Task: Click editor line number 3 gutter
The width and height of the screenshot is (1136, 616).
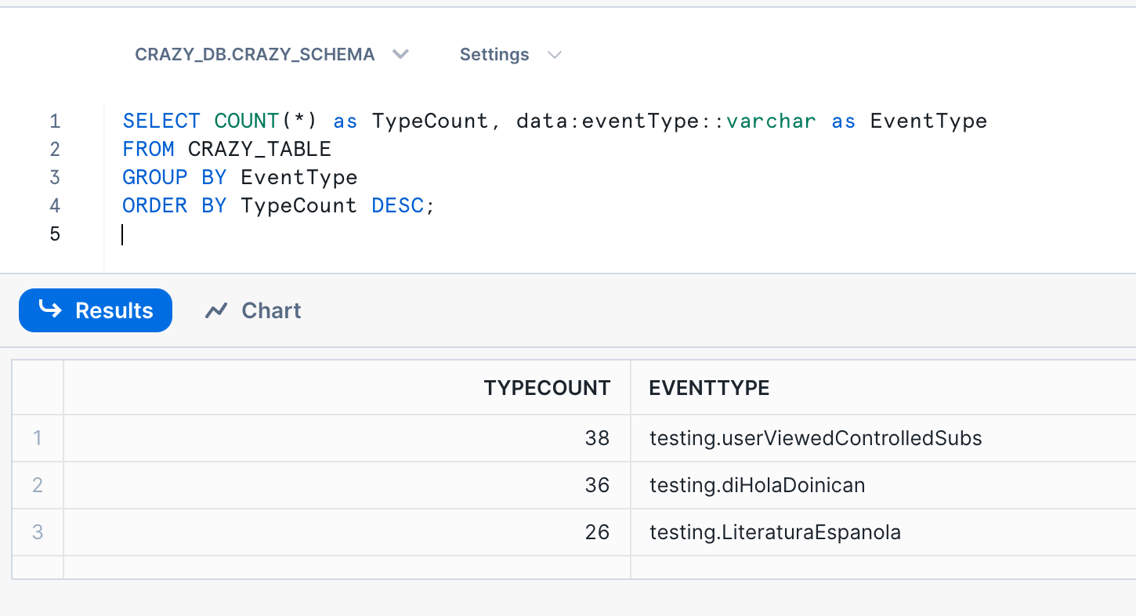Action: (55, 178)
